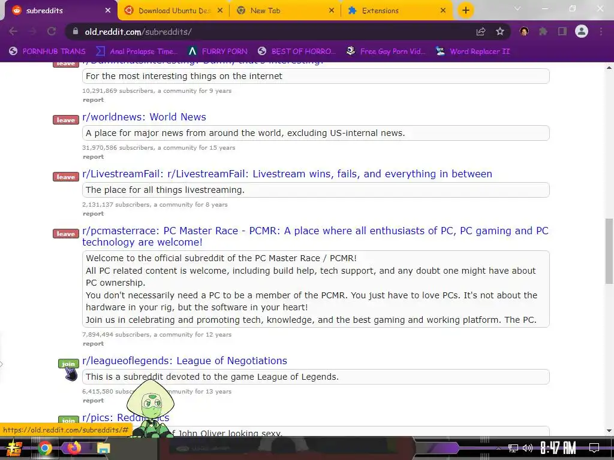The image size is (614, 460).
Task: Open r/leagueoflegends: League of Negotiations
Action: click(185, 361)
